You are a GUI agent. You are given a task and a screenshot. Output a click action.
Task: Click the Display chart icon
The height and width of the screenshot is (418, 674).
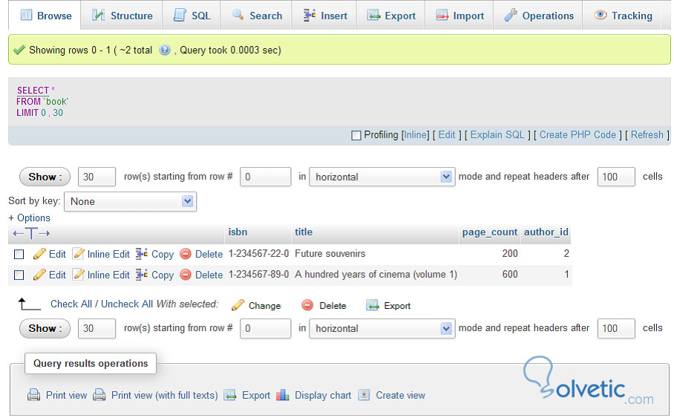pyautogui.click(x=282, y=395)
